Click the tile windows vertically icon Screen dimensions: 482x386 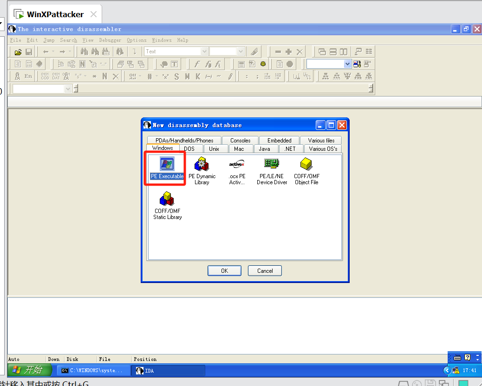pyautogui.click(x=343, y=51)
